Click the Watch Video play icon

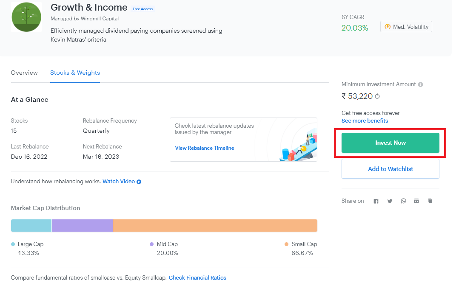pos(139,182)
